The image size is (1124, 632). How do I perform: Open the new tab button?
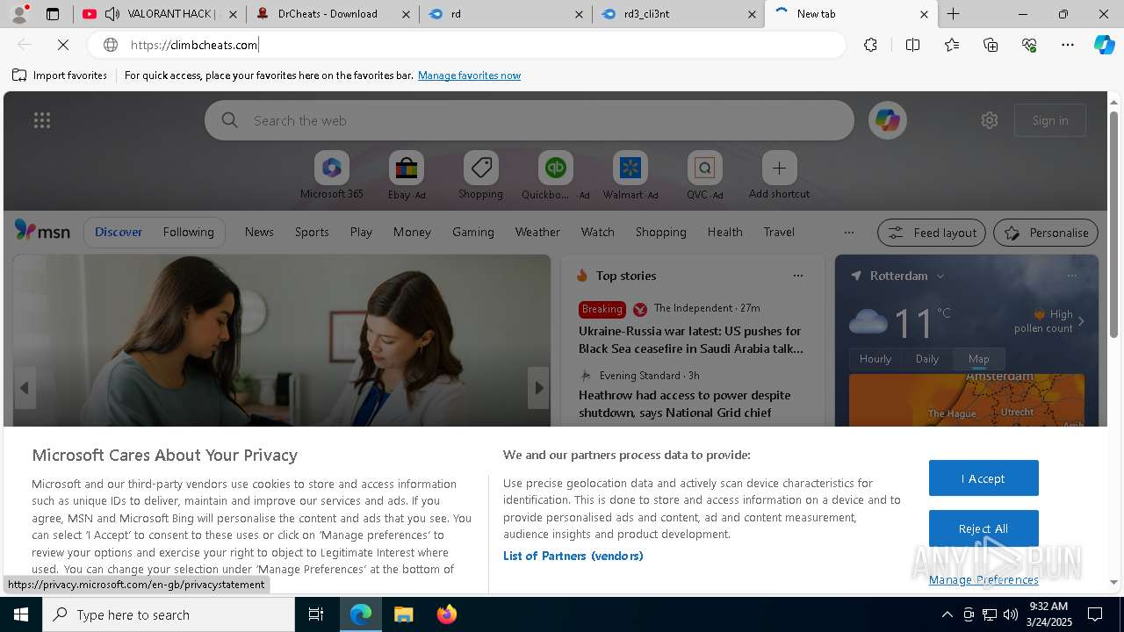tap(953, 14)
